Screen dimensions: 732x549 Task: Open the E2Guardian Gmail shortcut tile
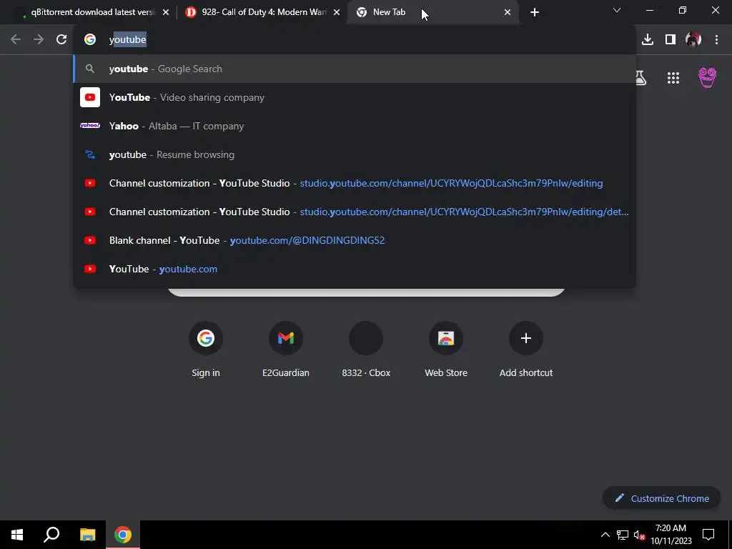pyautogui.click(x=286, y=350)
